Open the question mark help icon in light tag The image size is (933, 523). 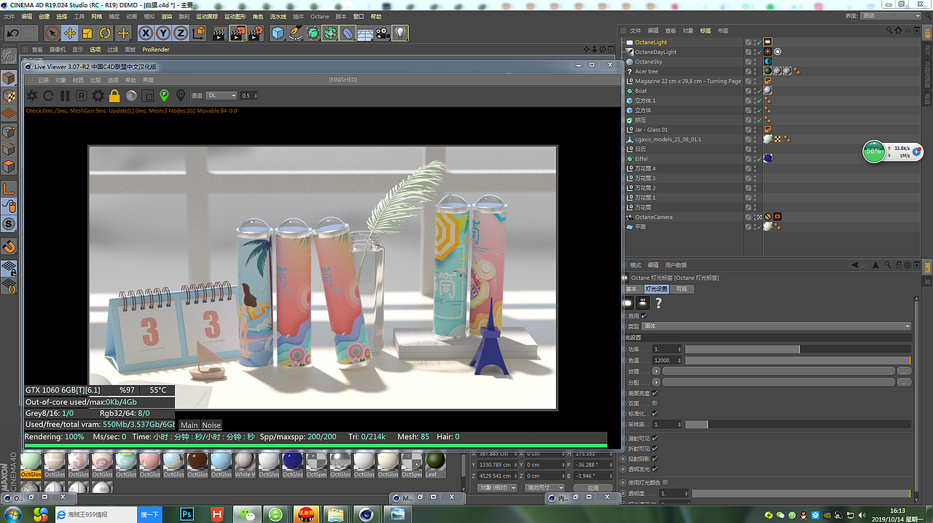click(658, 302)
